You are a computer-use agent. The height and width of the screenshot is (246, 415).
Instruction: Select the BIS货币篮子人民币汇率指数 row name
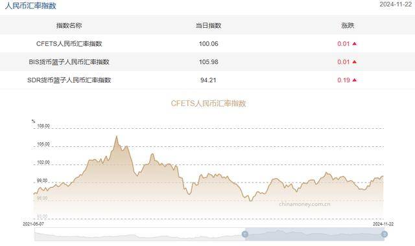pos(69,62)
